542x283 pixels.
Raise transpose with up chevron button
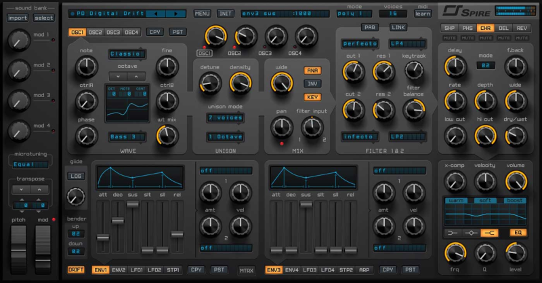(39, 189)
